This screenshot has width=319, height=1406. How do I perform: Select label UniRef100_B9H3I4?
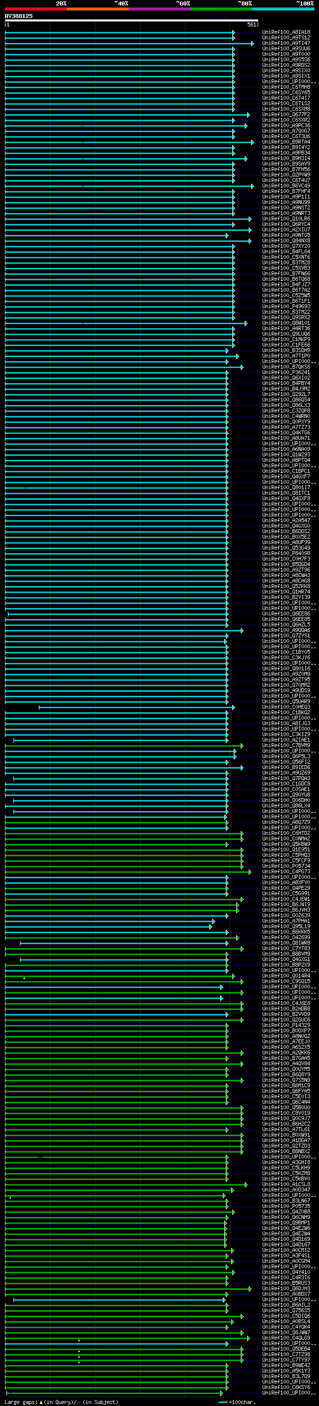[286, 158]
